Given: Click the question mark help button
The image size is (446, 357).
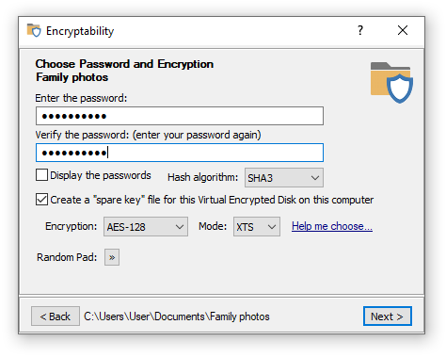Looking at the screenshot, I should coord(360,30).
